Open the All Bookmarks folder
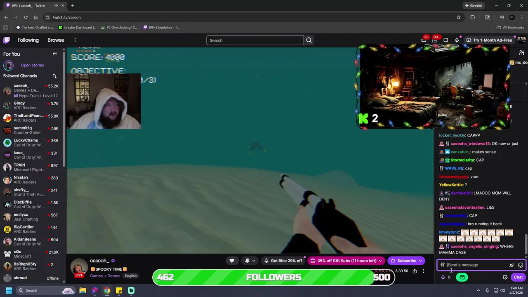 click(x=510, y=28)
